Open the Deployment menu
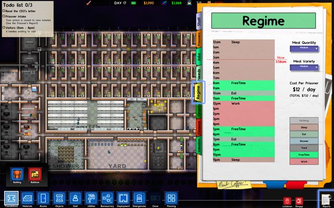Viewport: 334px width, 208px height. coord(123,198)
